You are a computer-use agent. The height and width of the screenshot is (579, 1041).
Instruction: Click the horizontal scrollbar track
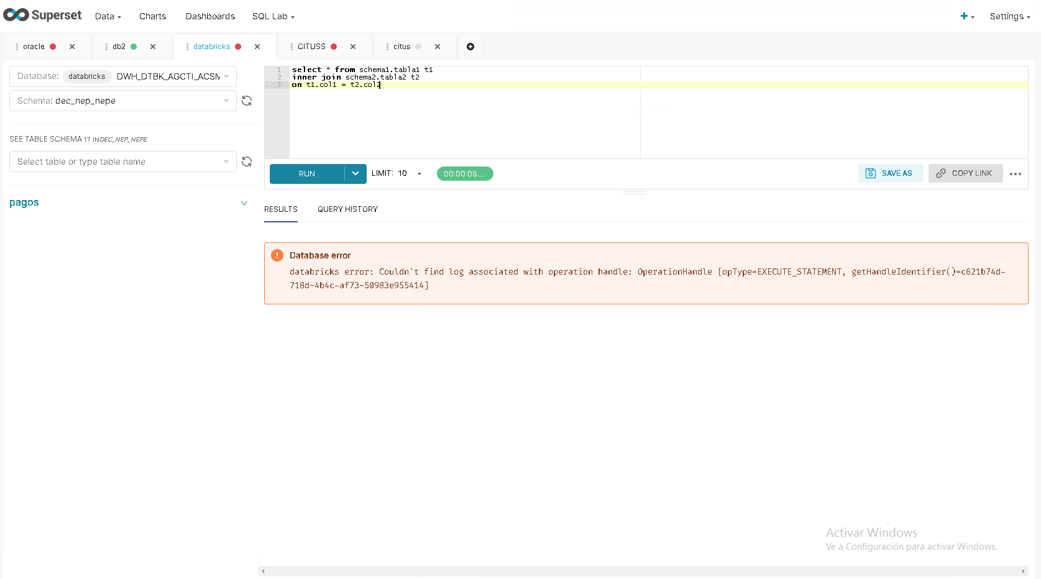[643, 571]
